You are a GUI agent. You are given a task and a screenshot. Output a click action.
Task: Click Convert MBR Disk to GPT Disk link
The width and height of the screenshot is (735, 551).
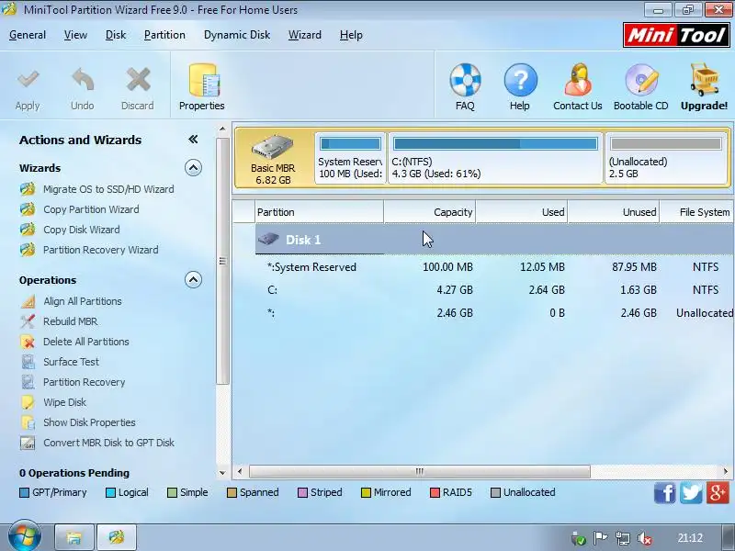[x=108, y=443]
